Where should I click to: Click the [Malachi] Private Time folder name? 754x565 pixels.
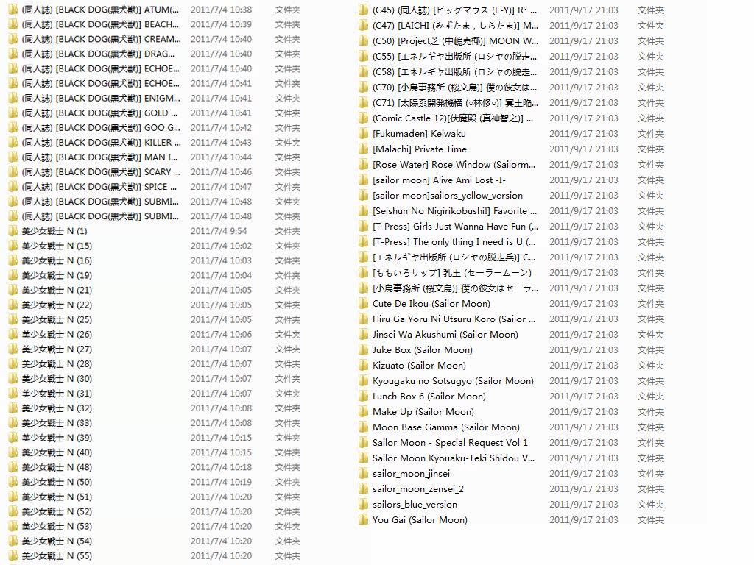pos(419,149)
